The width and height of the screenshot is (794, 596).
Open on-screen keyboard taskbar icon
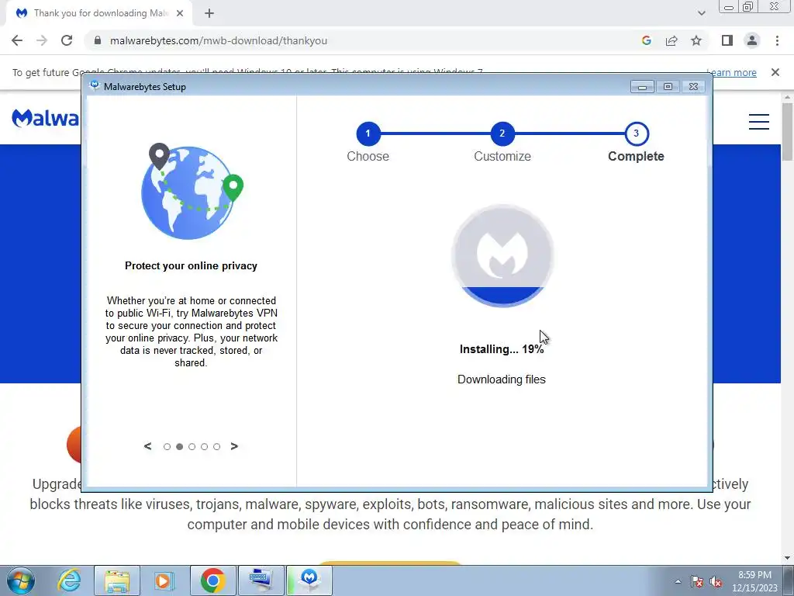(x=261, y=580)
